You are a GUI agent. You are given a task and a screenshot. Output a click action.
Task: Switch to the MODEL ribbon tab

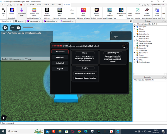[x=39, y=5]
